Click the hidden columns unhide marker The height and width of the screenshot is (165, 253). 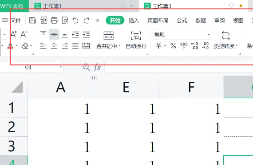tap(93, 78)
